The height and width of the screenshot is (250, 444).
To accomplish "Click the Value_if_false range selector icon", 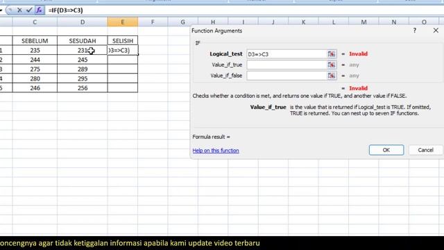I will (332, 76).
